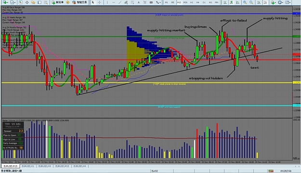Select the text tool marked A

tap(139, 2)
